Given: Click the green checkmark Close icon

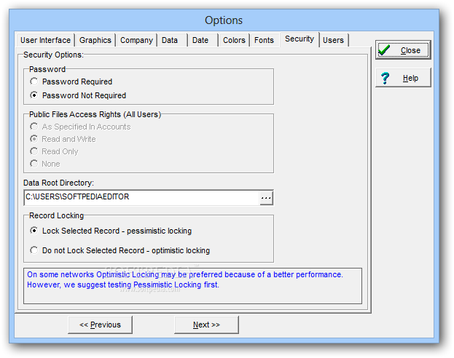Looking at the screenshot, I should point(384,50).
